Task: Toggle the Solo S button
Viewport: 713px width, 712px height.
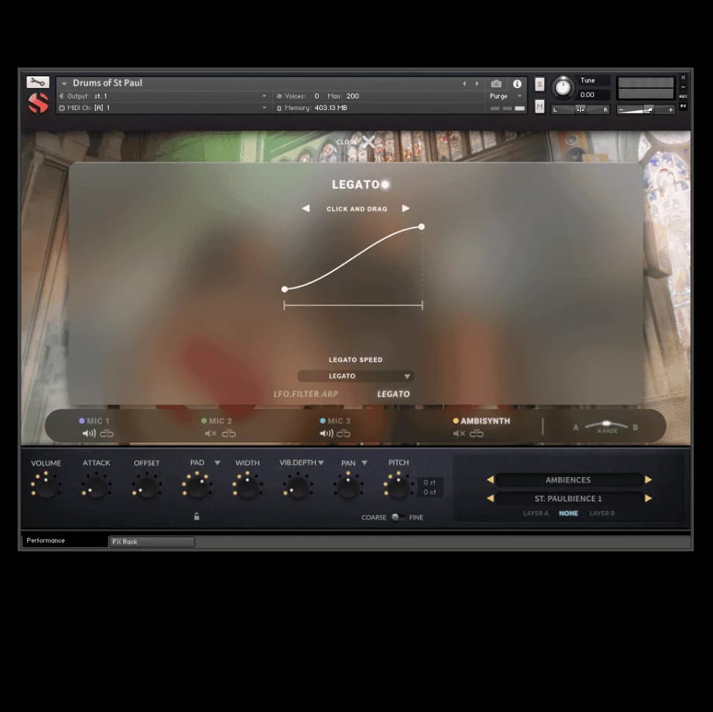Action: [540, 84]
